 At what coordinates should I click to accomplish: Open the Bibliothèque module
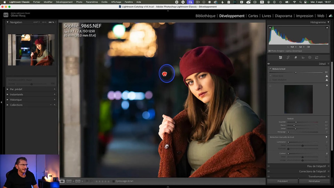click(205, 16)
